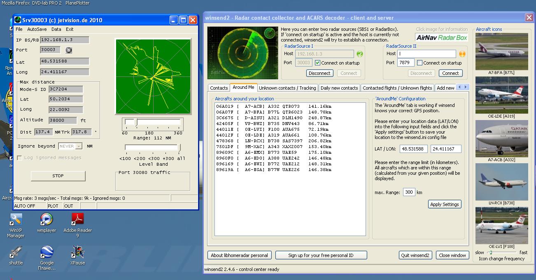
Task: Click the max. Range field showing 300
Action: click(409, 192)
